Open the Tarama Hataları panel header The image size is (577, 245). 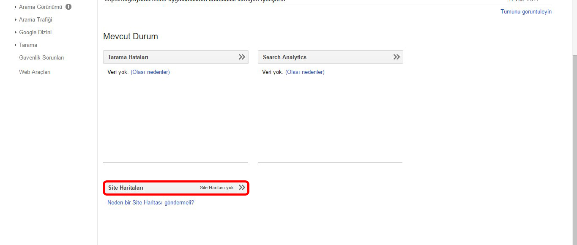[x=176, y=57]
